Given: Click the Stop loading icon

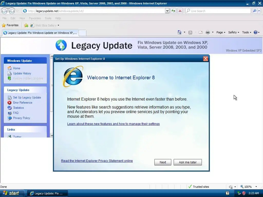Looking at the screenshot, I should point(180,11).
